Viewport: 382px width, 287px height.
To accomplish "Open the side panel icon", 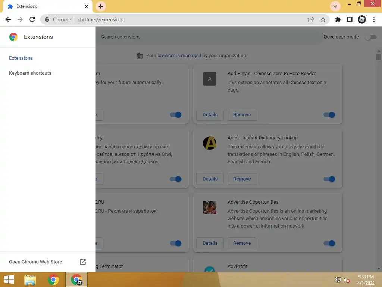I will tap(350, 19).
